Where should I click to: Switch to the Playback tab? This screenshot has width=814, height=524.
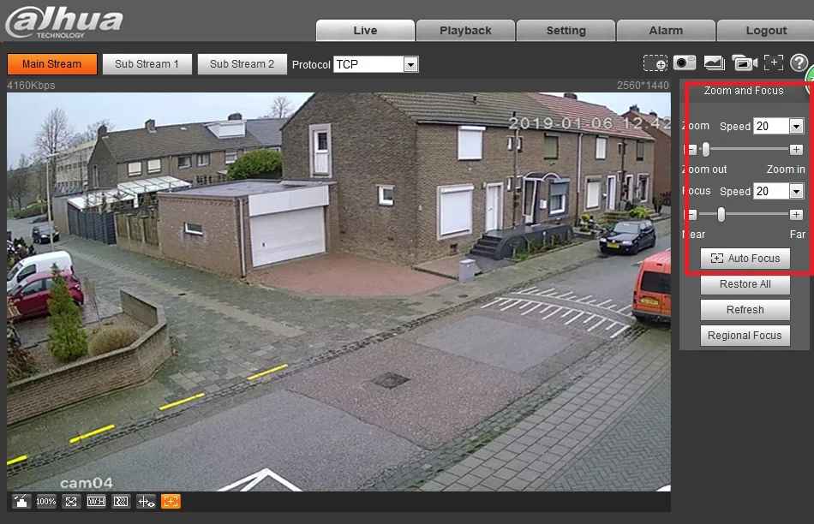(x=465, y=30)
